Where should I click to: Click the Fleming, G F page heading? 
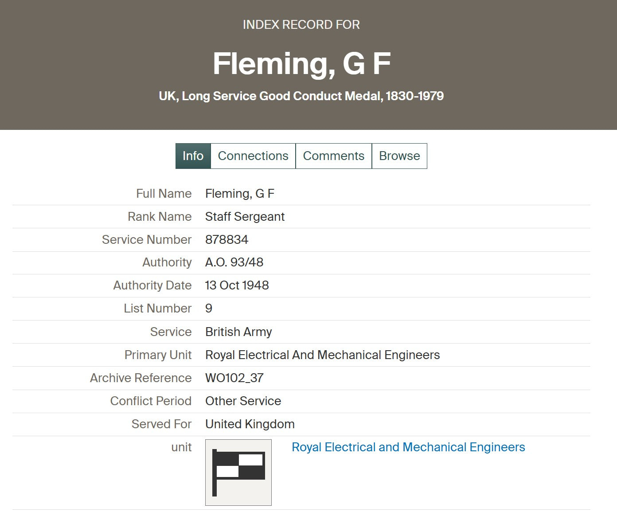pos(301,63)
